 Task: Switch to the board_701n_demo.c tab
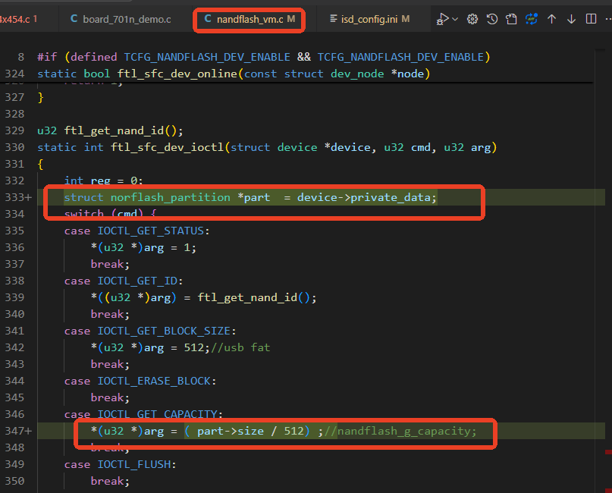click(x=121, y=19)
